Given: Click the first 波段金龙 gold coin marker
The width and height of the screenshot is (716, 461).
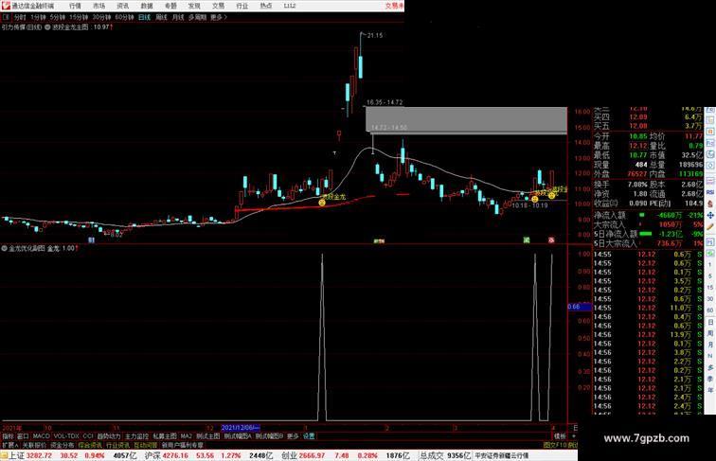Looking at the screenshot, I should coord(322,203).
